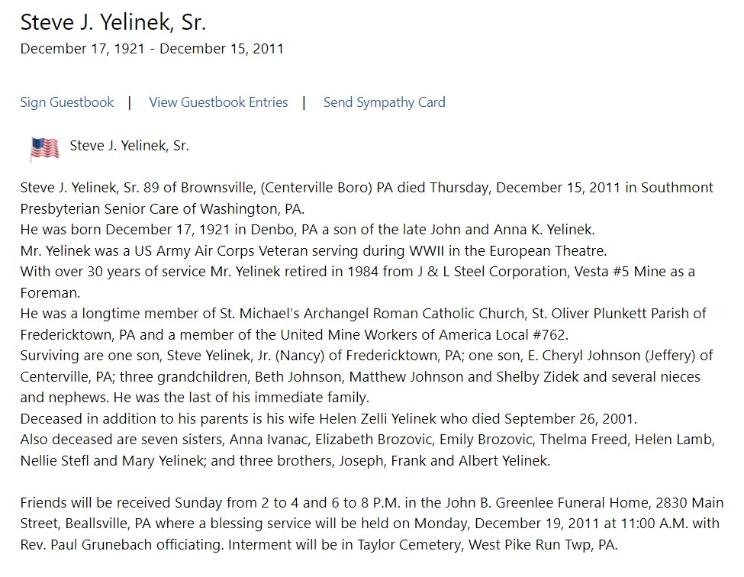Click the line mentioning J & L Steel Corporation
The image size is (744, 577).
(358, 272)
